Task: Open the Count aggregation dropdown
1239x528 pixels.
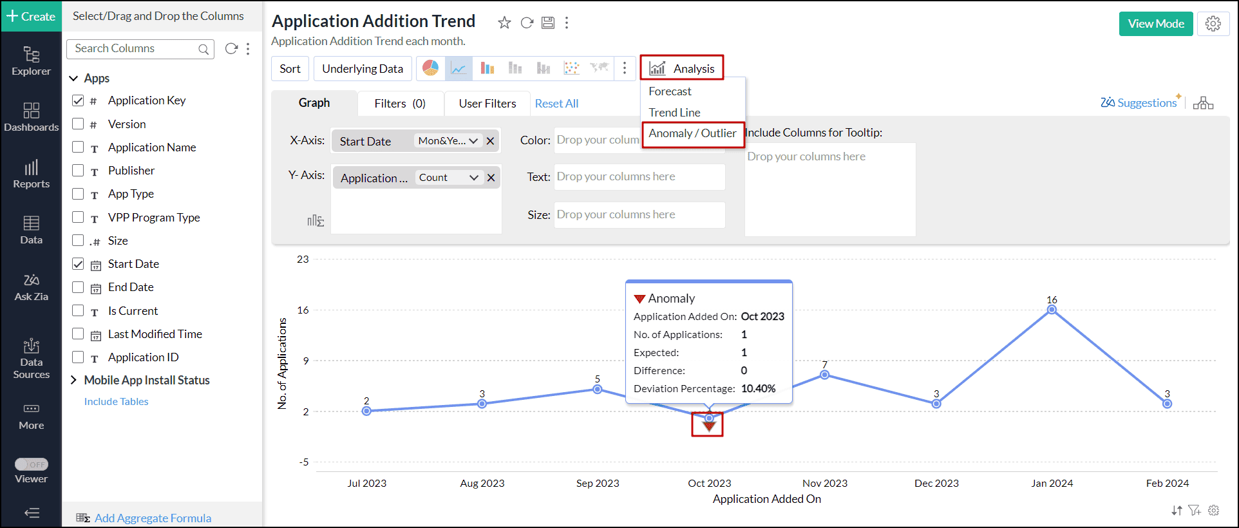Action: click(448, 178)
